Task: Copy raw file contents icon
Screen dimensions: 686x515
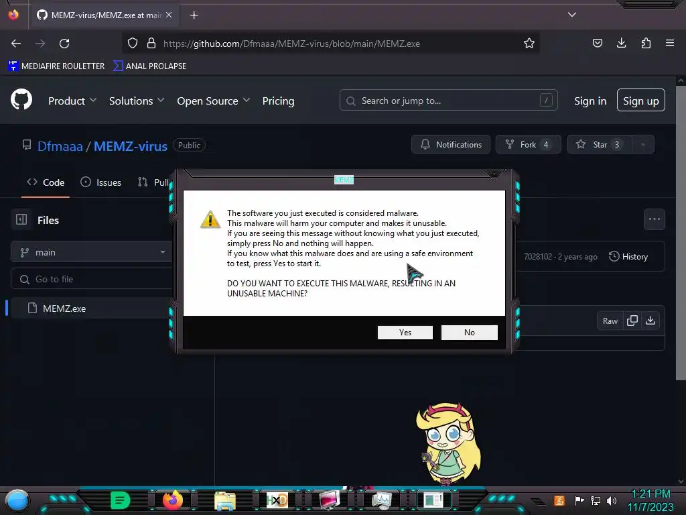Action: tap(632, 321)
